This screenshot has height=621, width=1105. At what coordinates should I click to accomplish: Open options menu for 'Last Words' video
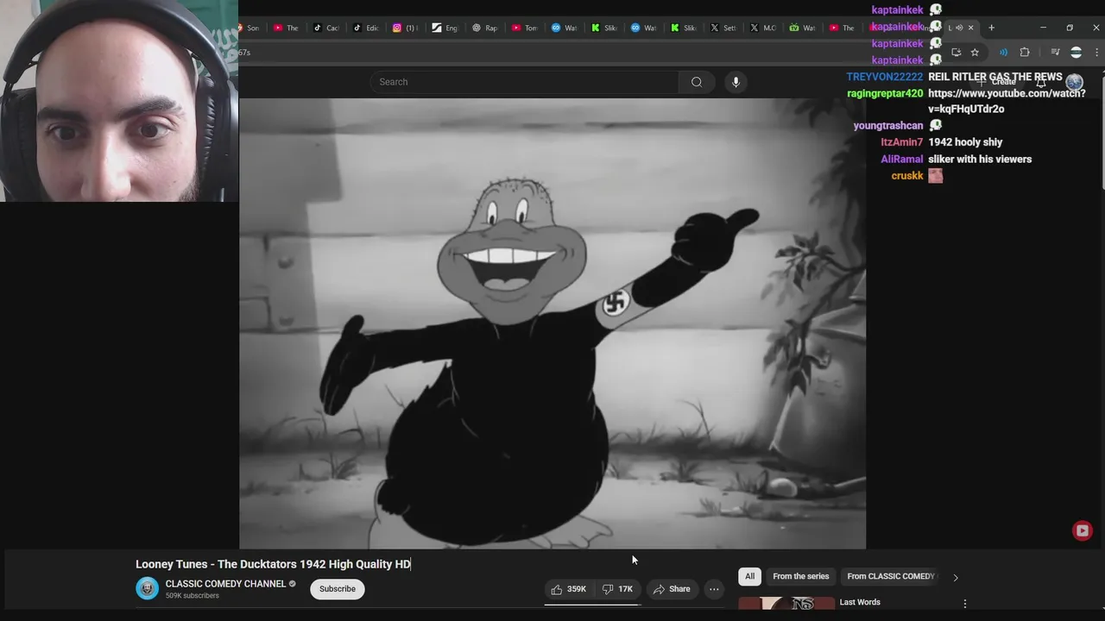pos(965,604)
